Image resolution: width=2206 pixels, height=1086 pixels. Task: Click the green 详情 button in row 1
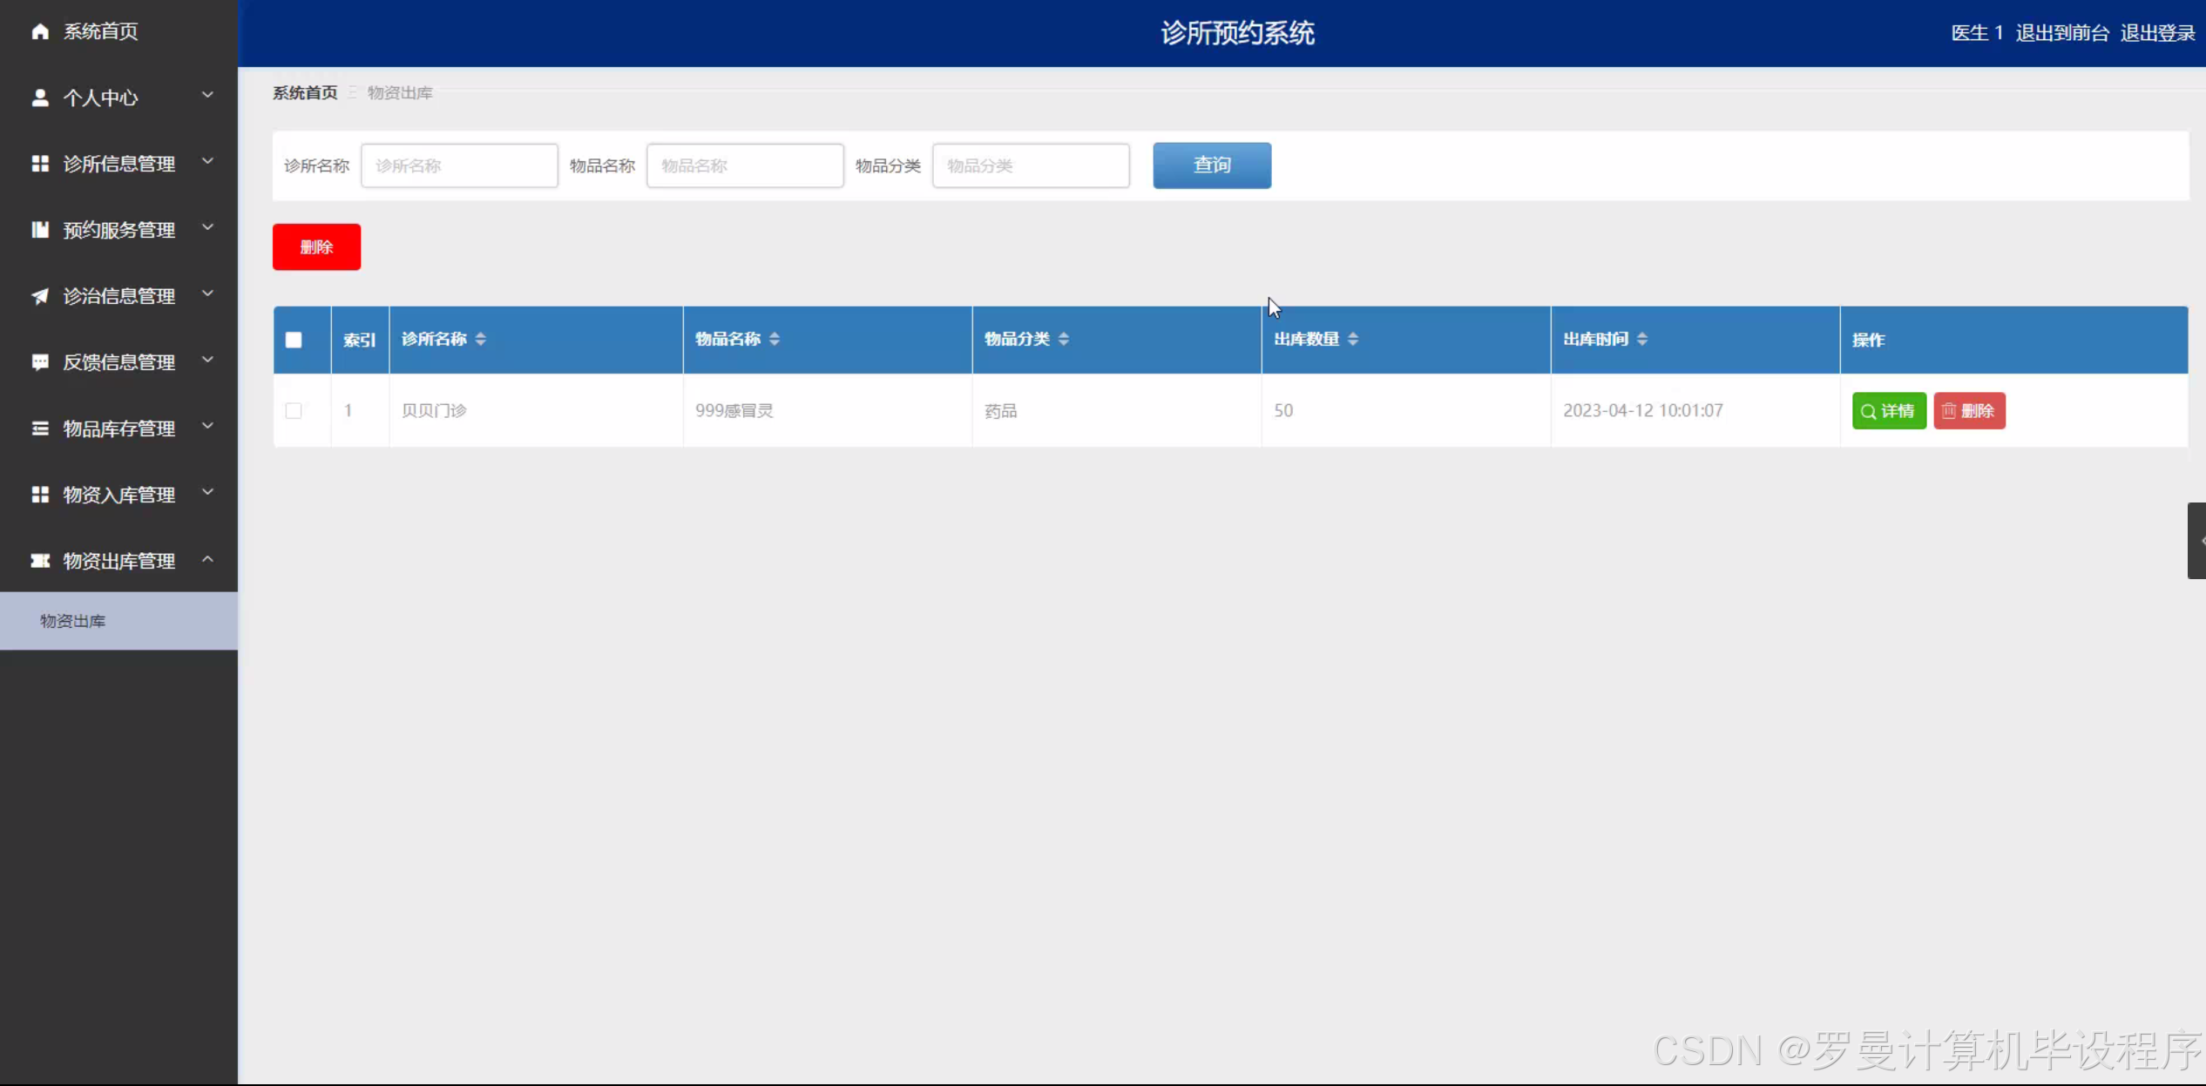pyautogui.click(x=1888, y=411)
